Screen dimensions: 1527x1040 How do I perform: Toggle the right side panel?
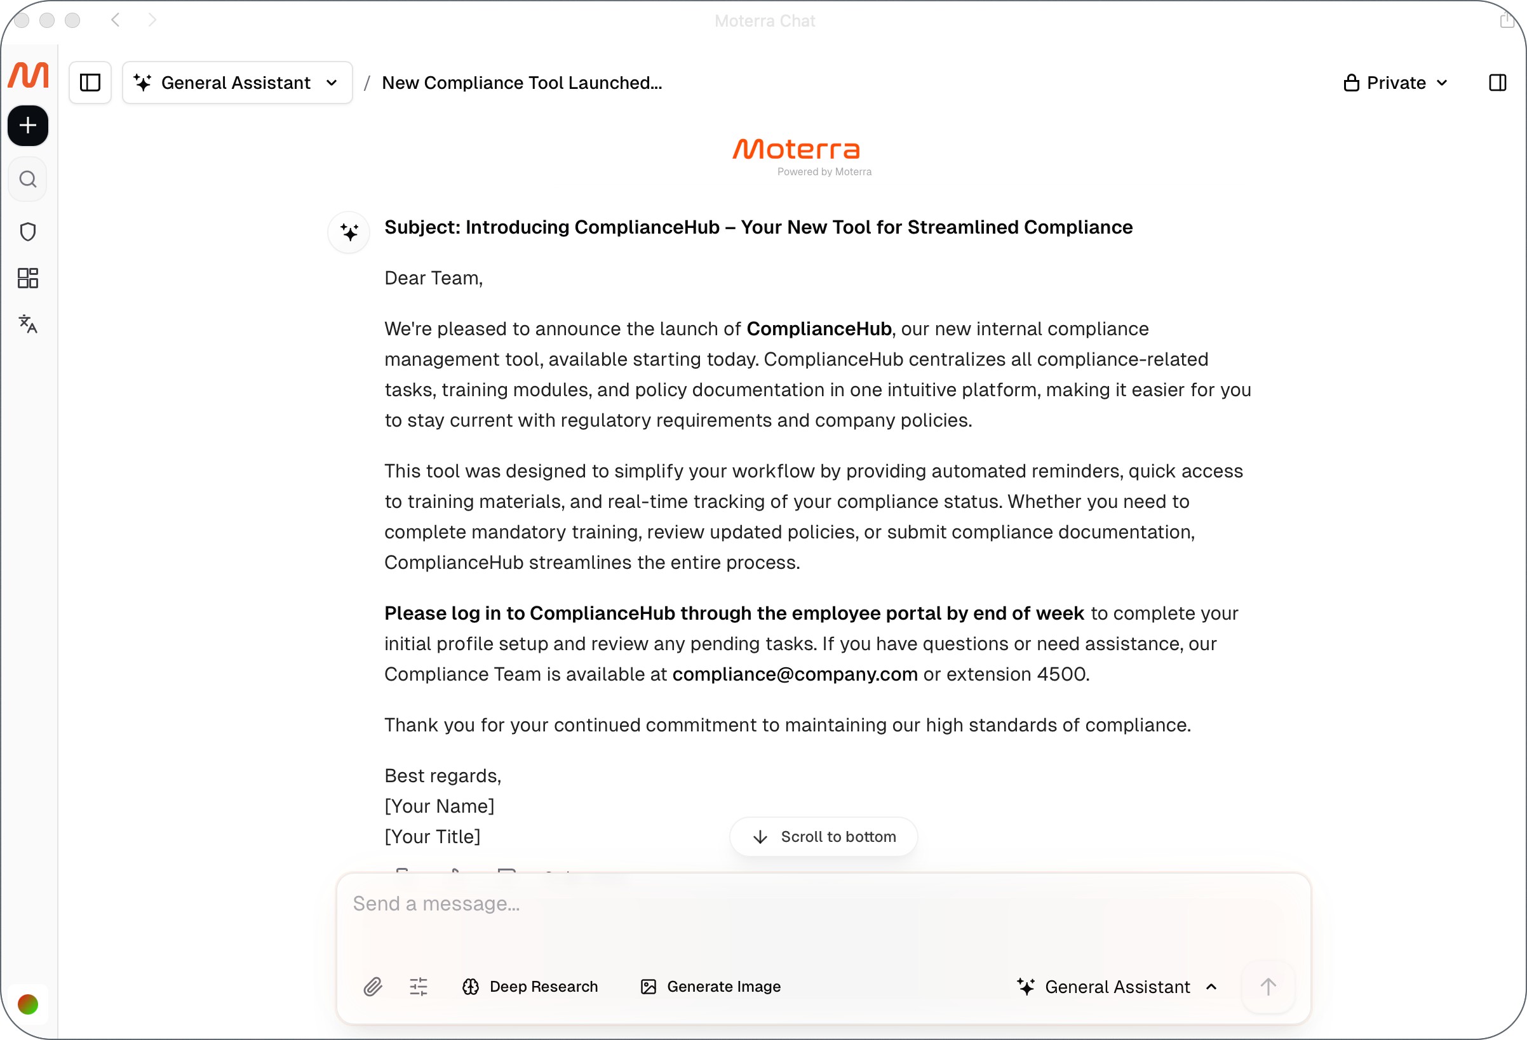tap(1497, 83)
